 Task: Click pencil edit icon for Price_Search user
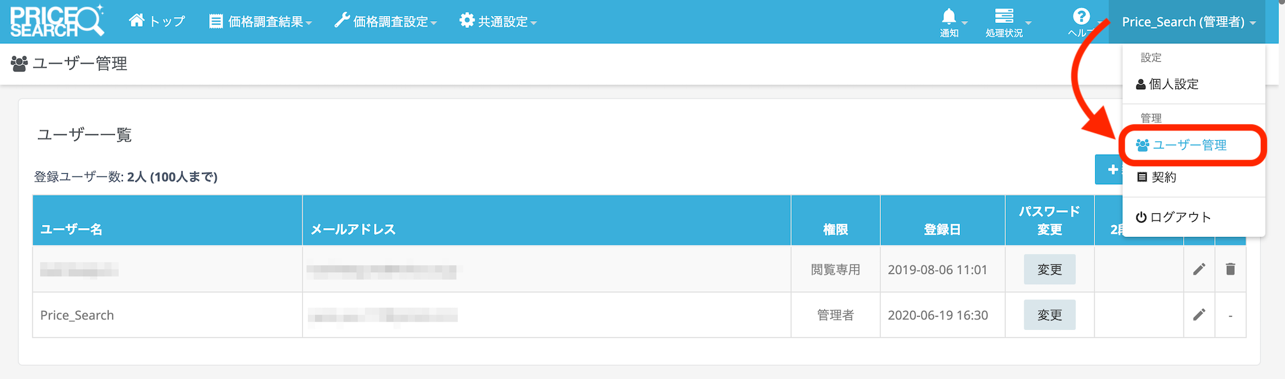point(1199,315)
